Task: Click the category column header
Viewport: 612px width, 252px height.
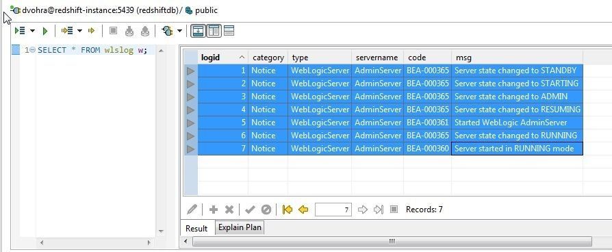Action: tap(268, 58)
